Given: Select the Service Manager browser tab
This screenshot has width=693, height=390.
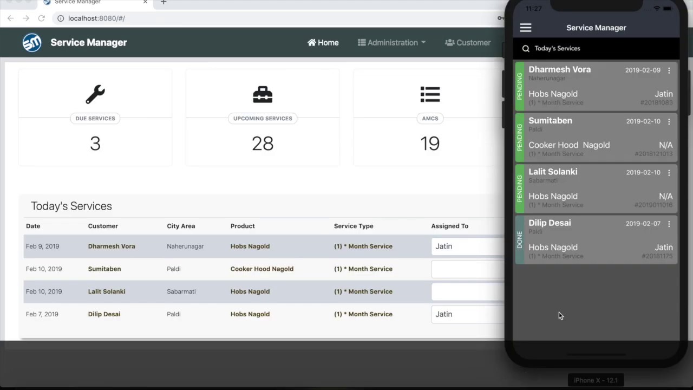Looking at the screenshot, I should 95,3.
